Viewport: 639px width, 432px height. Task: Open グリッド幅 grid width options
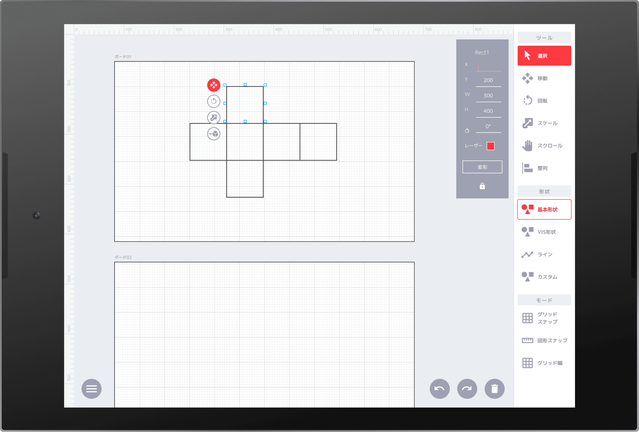coord(544,363)
